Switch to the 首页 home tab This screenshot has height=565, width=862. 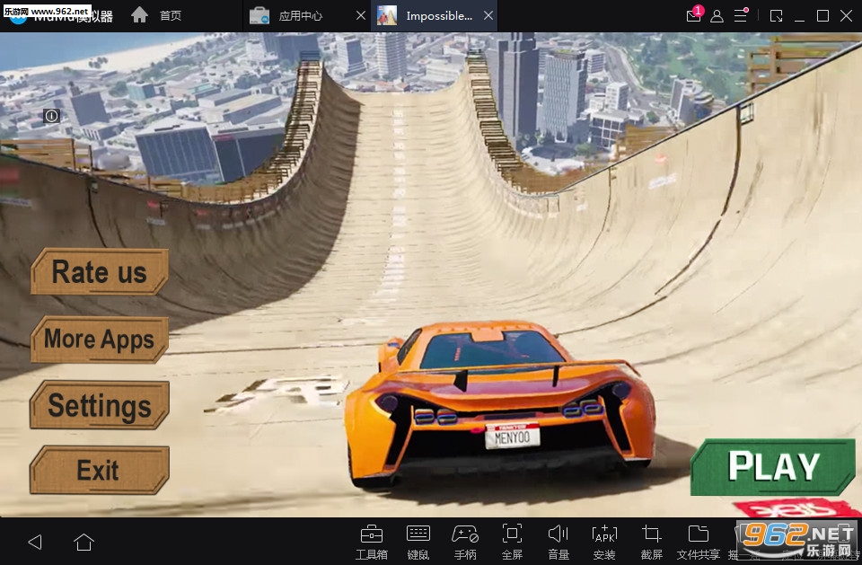point(158,15)
